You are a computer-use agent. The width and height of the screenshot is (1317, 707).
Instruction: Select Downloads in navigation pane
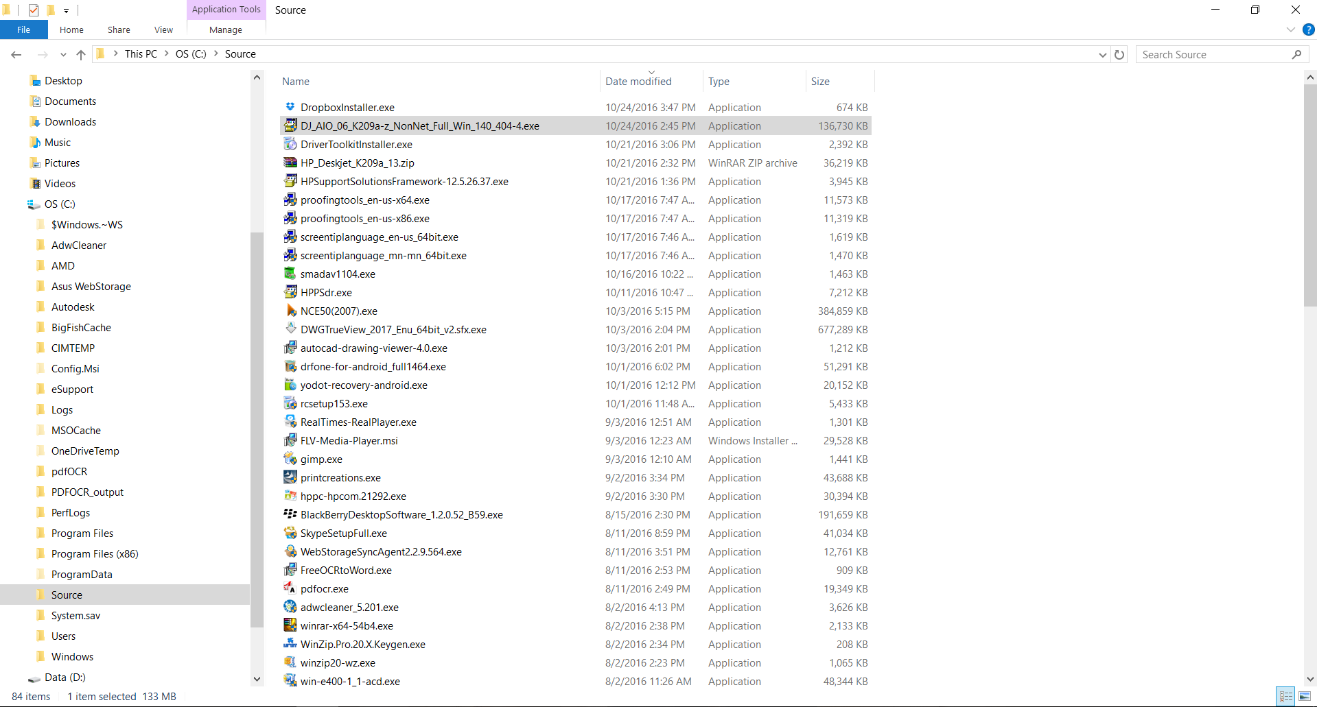(70, 121)
